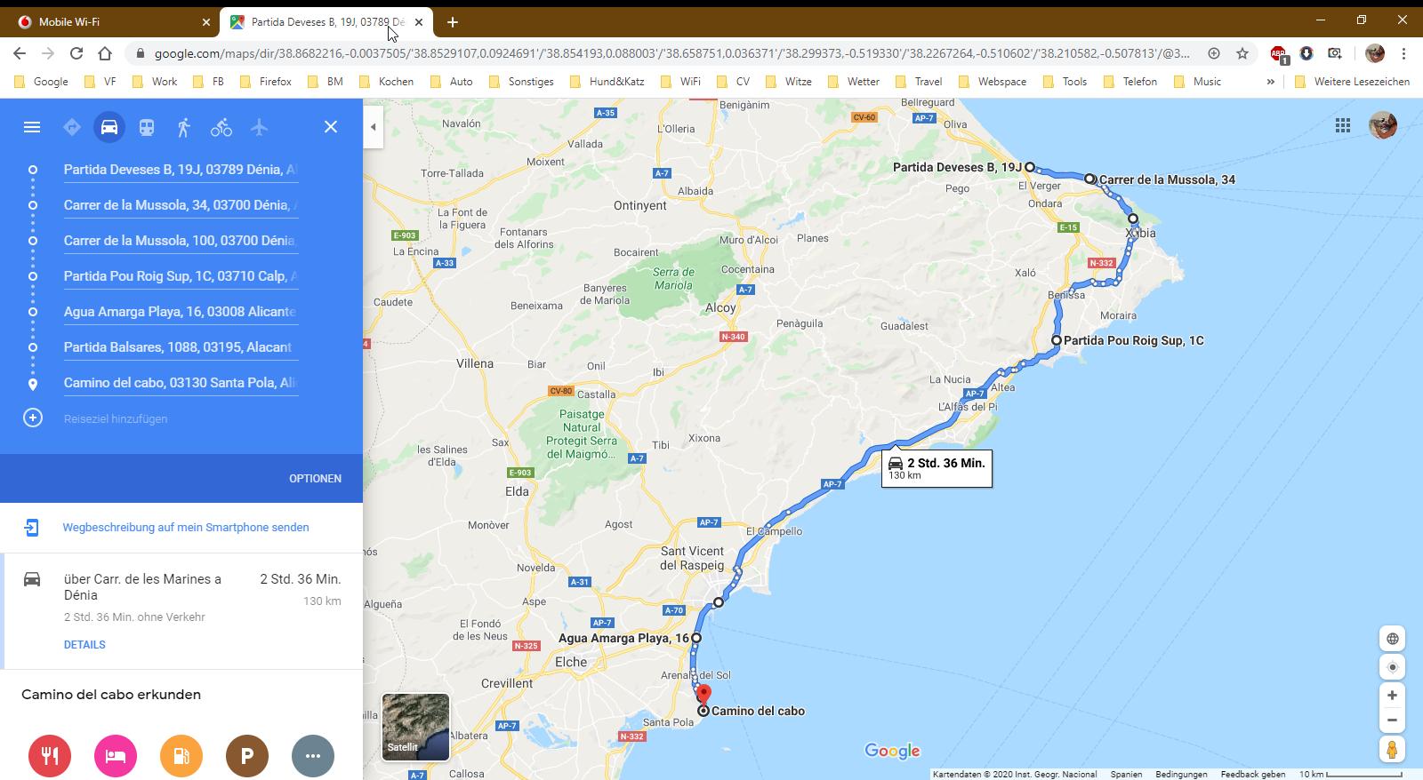Click the URL address bar
This screenshot has width=1423, height=780.
671,53
